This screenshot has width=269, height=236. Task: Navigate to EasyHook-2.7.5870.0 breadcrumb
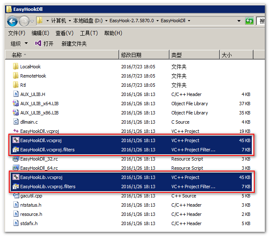tap(132, 21)
